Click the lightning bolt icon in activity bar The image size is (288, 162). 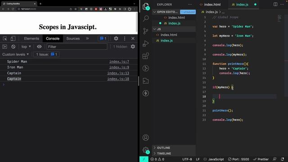[146, 93]
